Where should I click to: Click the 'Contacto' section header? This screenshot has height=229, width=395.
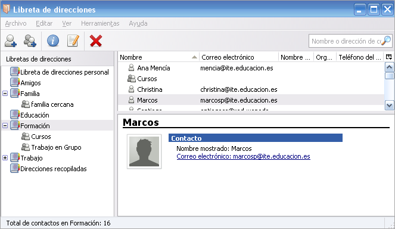point(256,138)
